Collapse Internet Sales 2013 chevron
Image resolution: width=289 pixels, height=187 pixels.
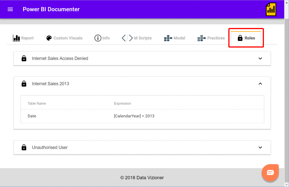point(260,84)
